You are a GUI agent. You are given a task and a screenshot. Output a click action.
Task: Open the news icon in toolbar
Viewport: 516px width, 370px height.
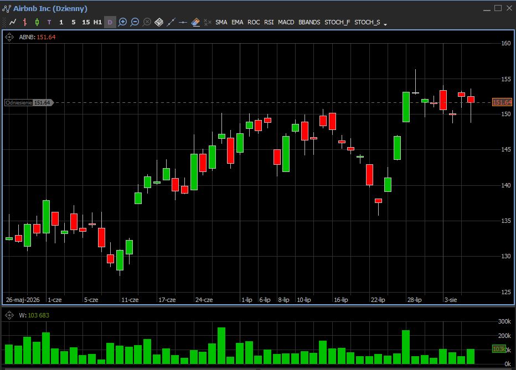click(159, 22)
